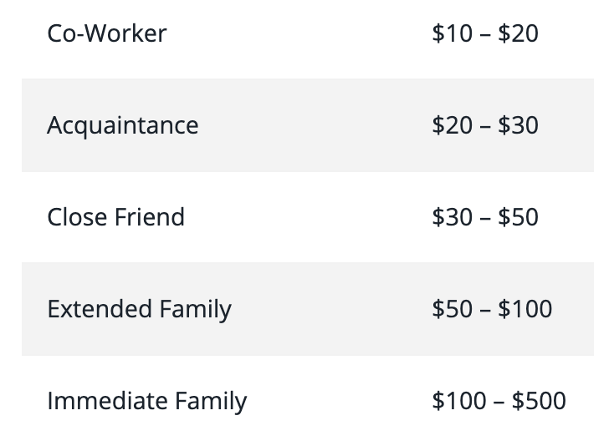Click the word Family in Extended Family

pyautogui.click(x=196, y=310)
